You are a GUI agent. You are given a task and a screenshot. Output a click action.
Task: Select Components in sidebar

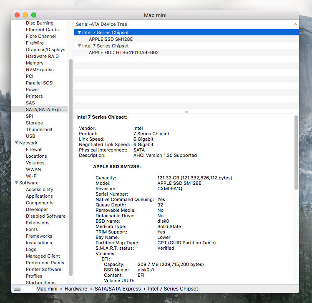tap(40, 203)
